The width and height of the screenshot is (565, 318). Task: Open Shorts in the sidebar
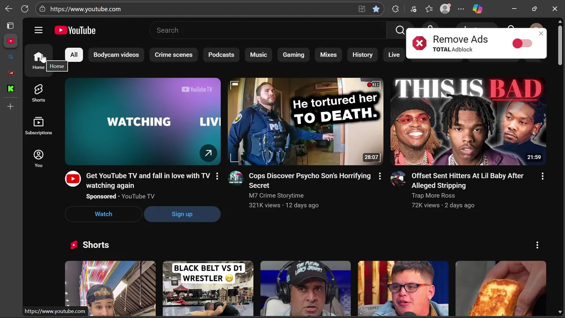click(x=38, y=93)
